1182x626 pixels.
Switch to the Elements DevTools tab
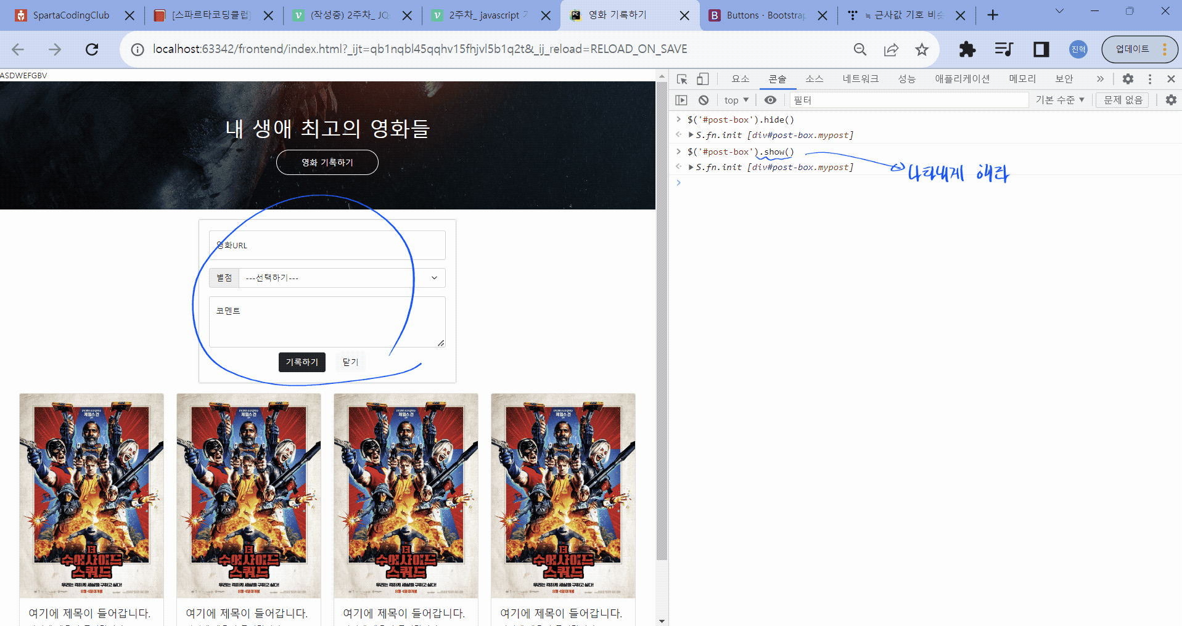[x=741, y=79]
